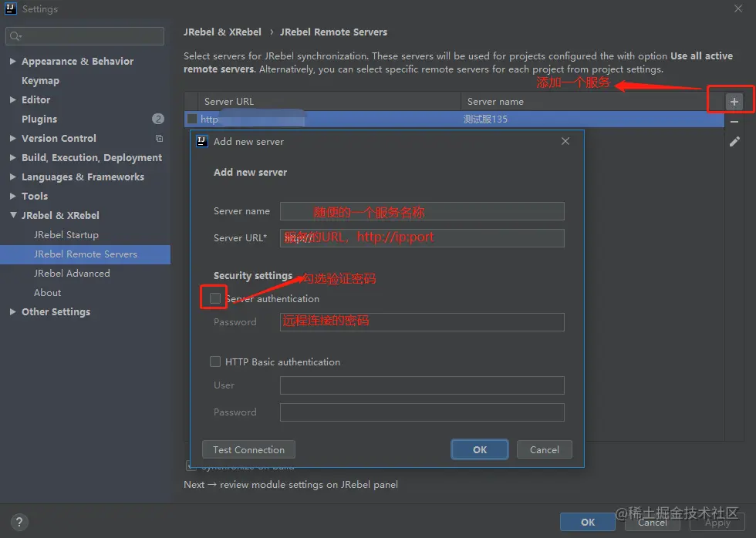Click Test Connection button
Viewport: 756px width, 538px height.
[248, 449]
